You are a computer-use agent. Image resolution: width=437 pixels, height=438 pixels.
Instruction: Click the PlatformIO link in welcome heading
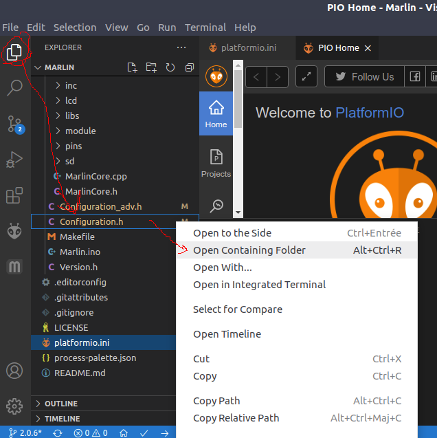[x=370, y=113]
